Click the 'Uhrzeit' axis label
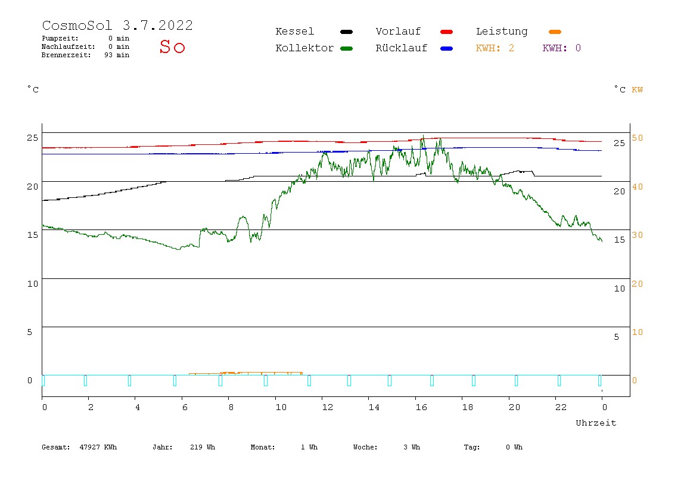Image resolution: width=684 pixels, height=484 pixels. 596,423
